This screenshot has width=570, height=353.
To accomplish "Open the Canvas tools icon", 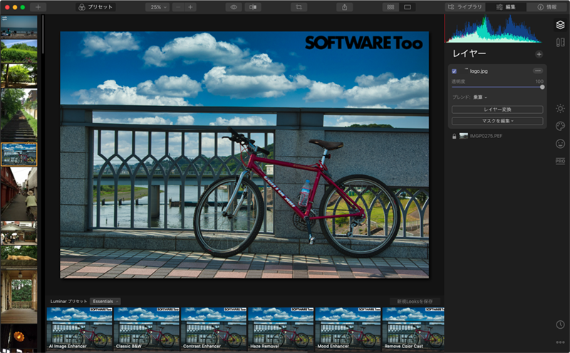I will 560,42.
